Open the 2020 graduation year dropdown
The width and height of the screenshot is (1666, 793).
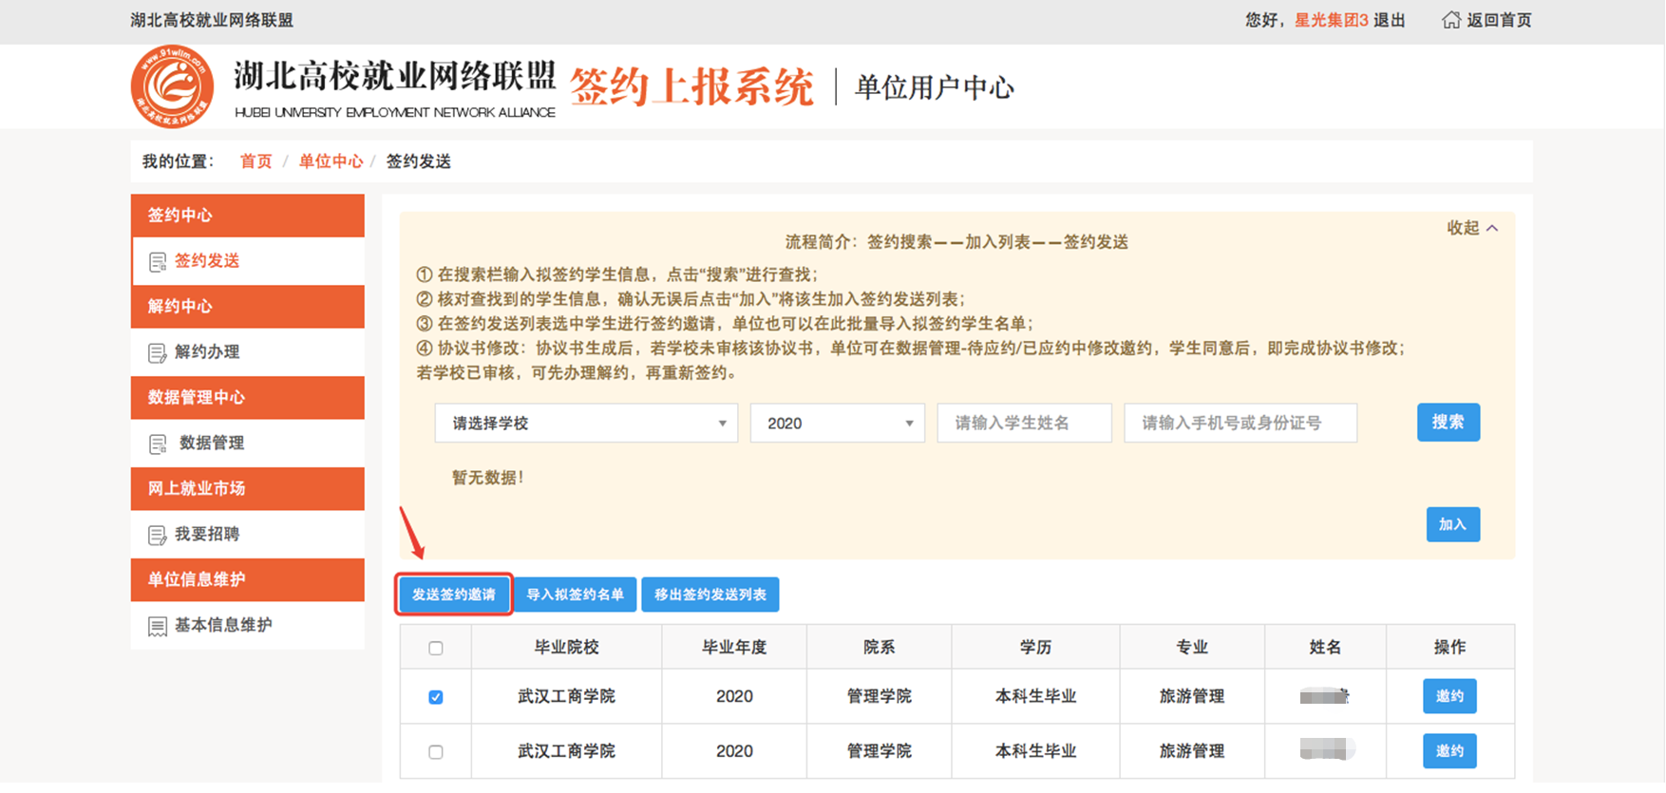click(837, 424)
